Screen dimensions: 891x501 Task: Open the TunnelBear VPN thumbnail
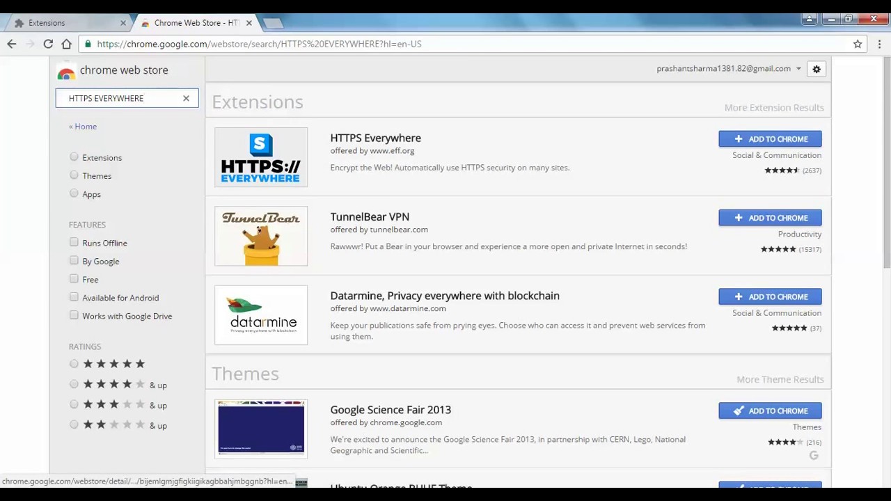coord(261,236)
